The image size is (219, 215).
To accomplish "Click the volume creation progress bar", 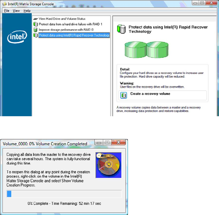I will point(64,194).
